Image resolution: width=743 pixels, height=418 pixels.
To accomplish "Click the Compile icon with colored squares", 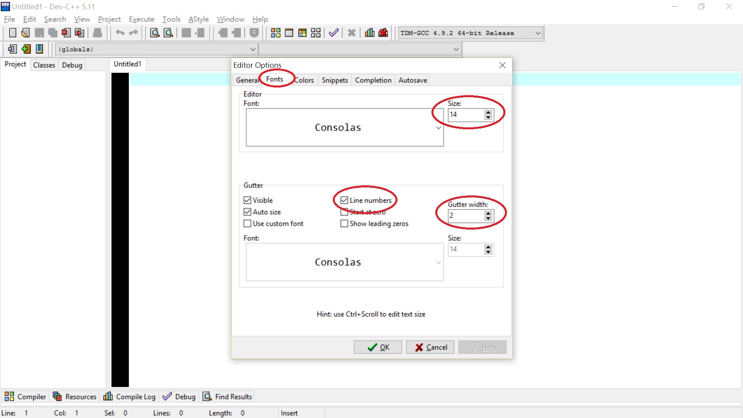I will click(x=276, y=33).
